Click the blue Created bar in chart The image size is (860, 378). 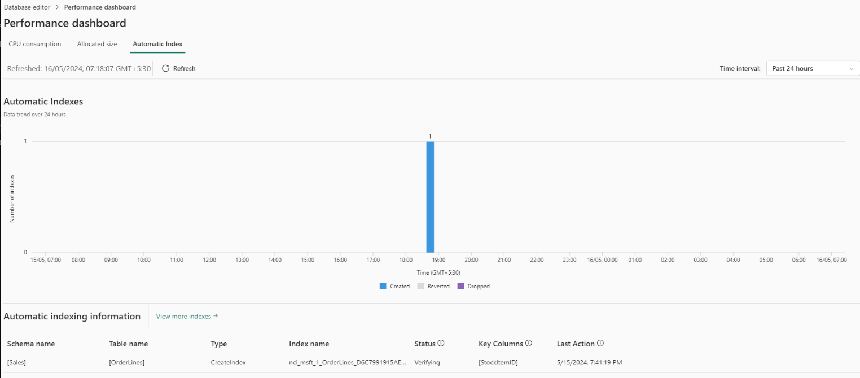click(x=430, y=196)
